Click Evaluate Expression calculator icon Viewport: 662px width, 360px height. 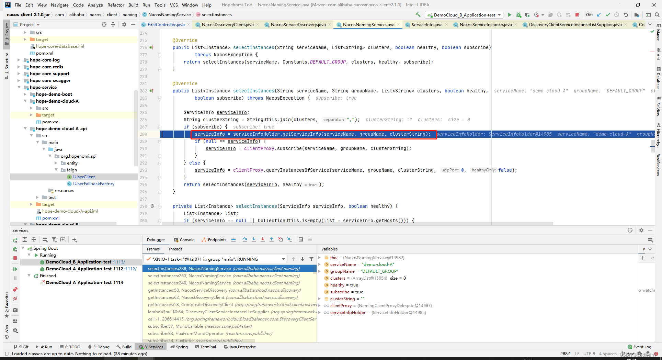click(x=301, y=239)
